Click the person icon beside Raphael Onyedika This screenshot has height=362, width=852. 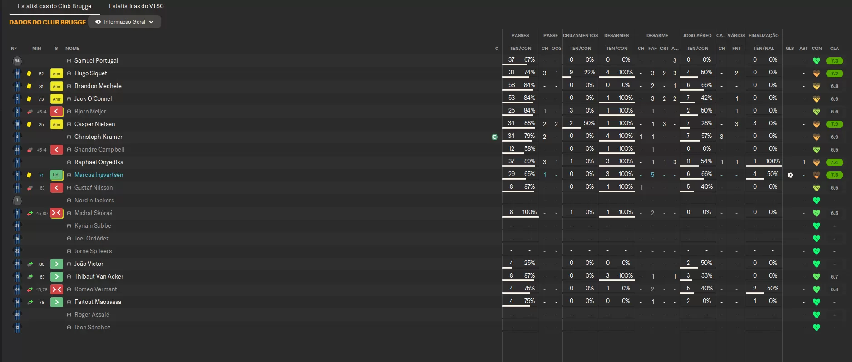[69, 162]
